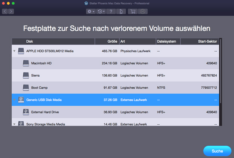Start the search with Suche button
This screenshot has width=234, height=158.
(217, 151)
